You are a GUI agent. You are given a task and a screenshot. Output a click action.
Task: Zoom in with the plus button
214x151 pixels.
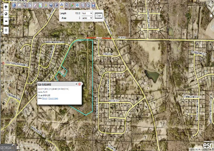pyautogui.click(x=6, y=7)
